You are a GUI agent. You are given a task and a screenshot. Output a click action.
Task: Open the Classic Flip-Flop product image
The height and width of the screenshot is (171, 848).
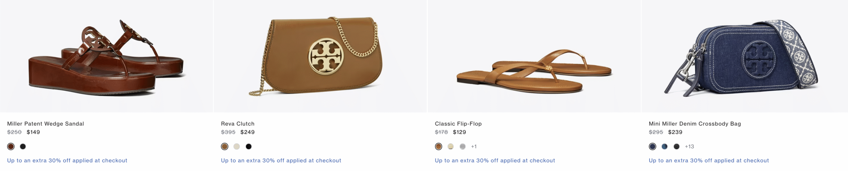tap(534, 56)
